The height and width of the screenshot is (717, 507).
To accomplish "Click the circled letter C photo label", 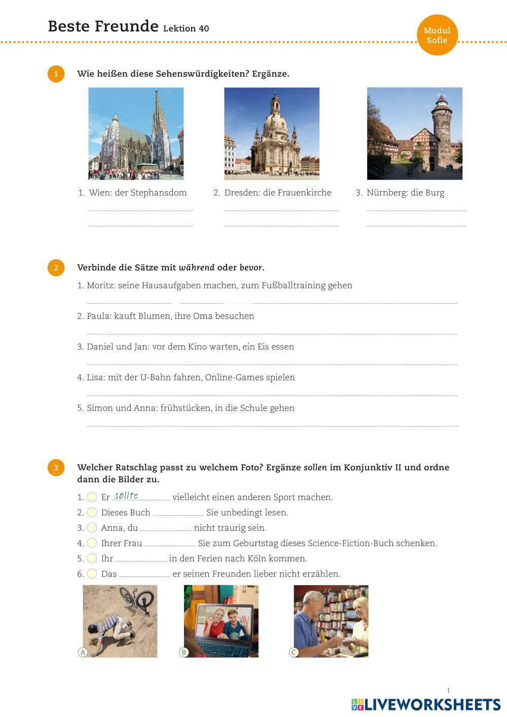I will [x=294, y=652].
